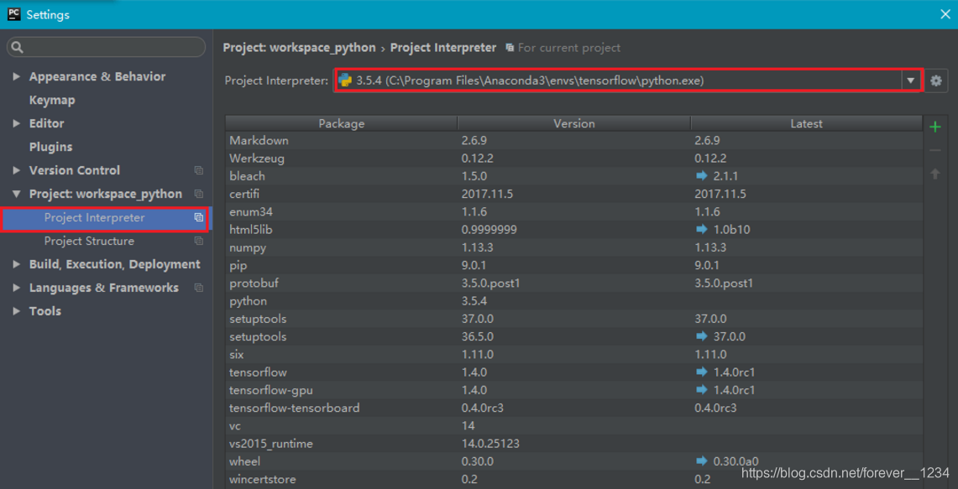This screenshot has height=489, width=958.
Task: Select the enum34 package row
Action: click(x=573, y=211)
